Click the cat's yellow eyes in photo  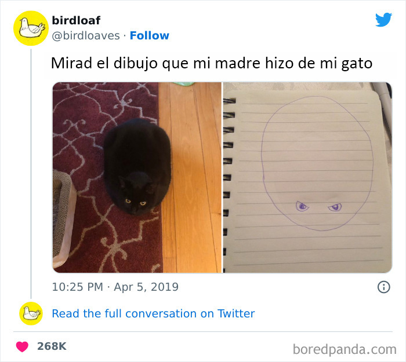135,202
